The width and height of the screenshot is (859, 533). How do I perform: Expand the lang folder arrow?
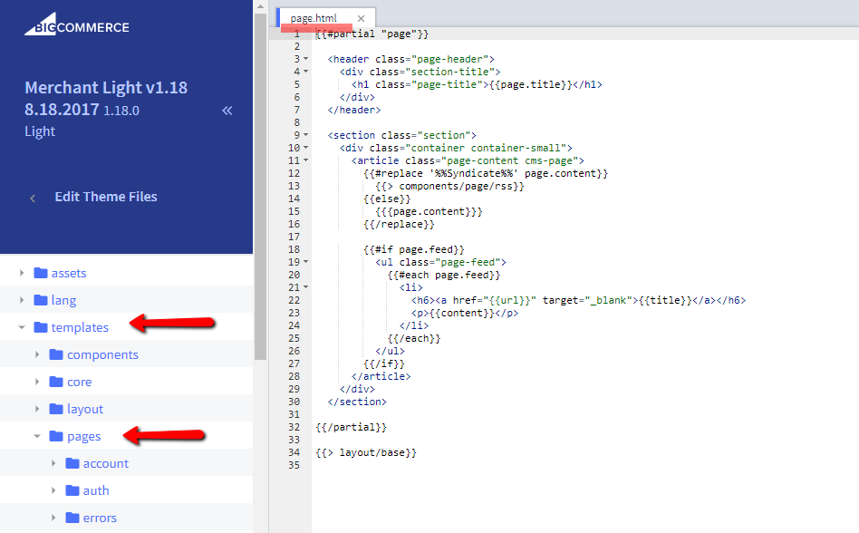point(22,300)
